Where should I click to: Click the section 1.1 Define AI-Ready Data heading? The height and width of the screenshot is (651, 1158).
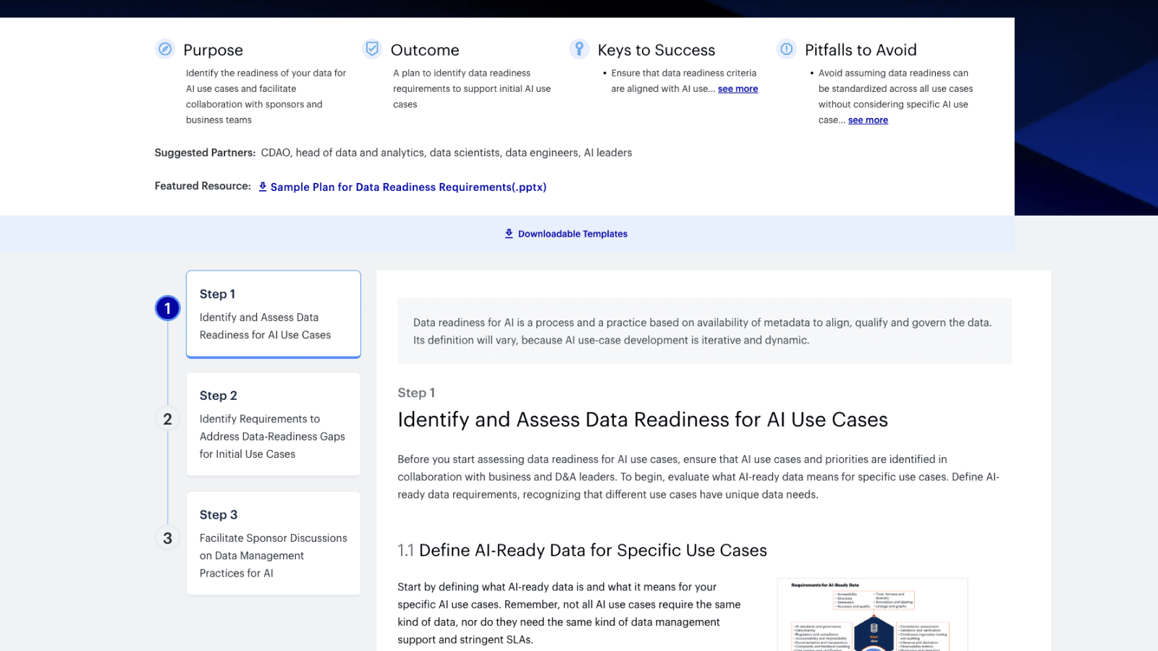coord(582,550)
